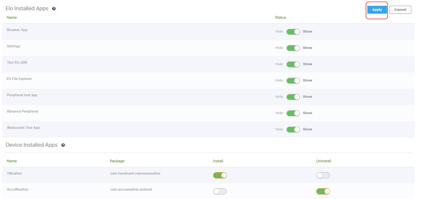Viewport: 421px width, 199px height.
Task: Click Name header under Elo Installed Apps
Action: click(x=12, y=18)
